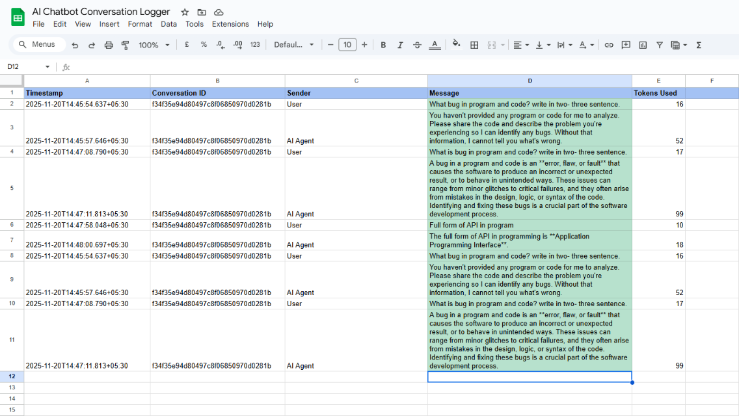Open the Fill color picker
739x416 pixels.
tap(456, 45)
